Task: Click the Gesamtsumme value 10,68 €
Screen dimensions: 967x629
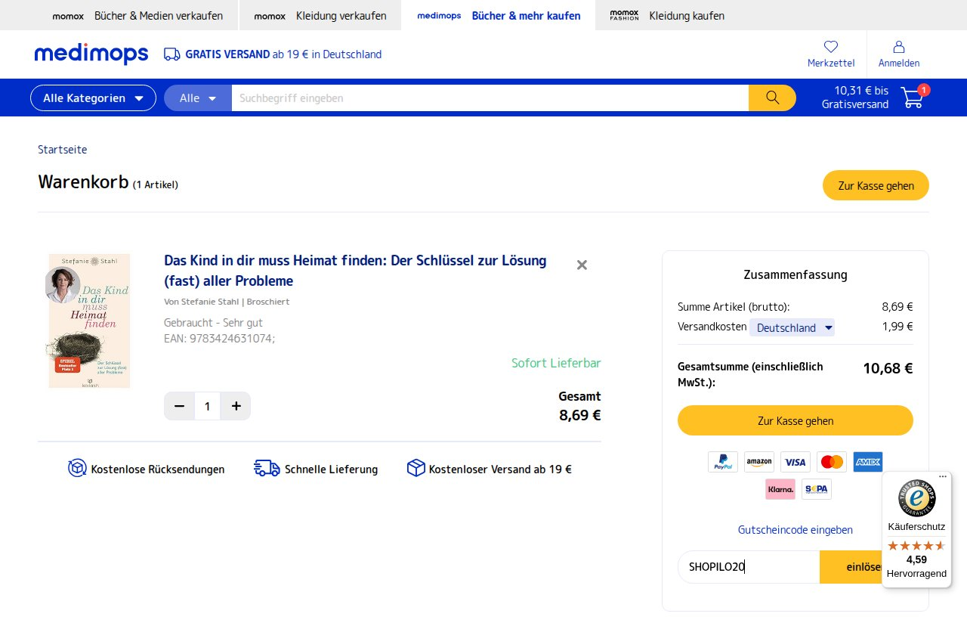Action: pos(888,368)
